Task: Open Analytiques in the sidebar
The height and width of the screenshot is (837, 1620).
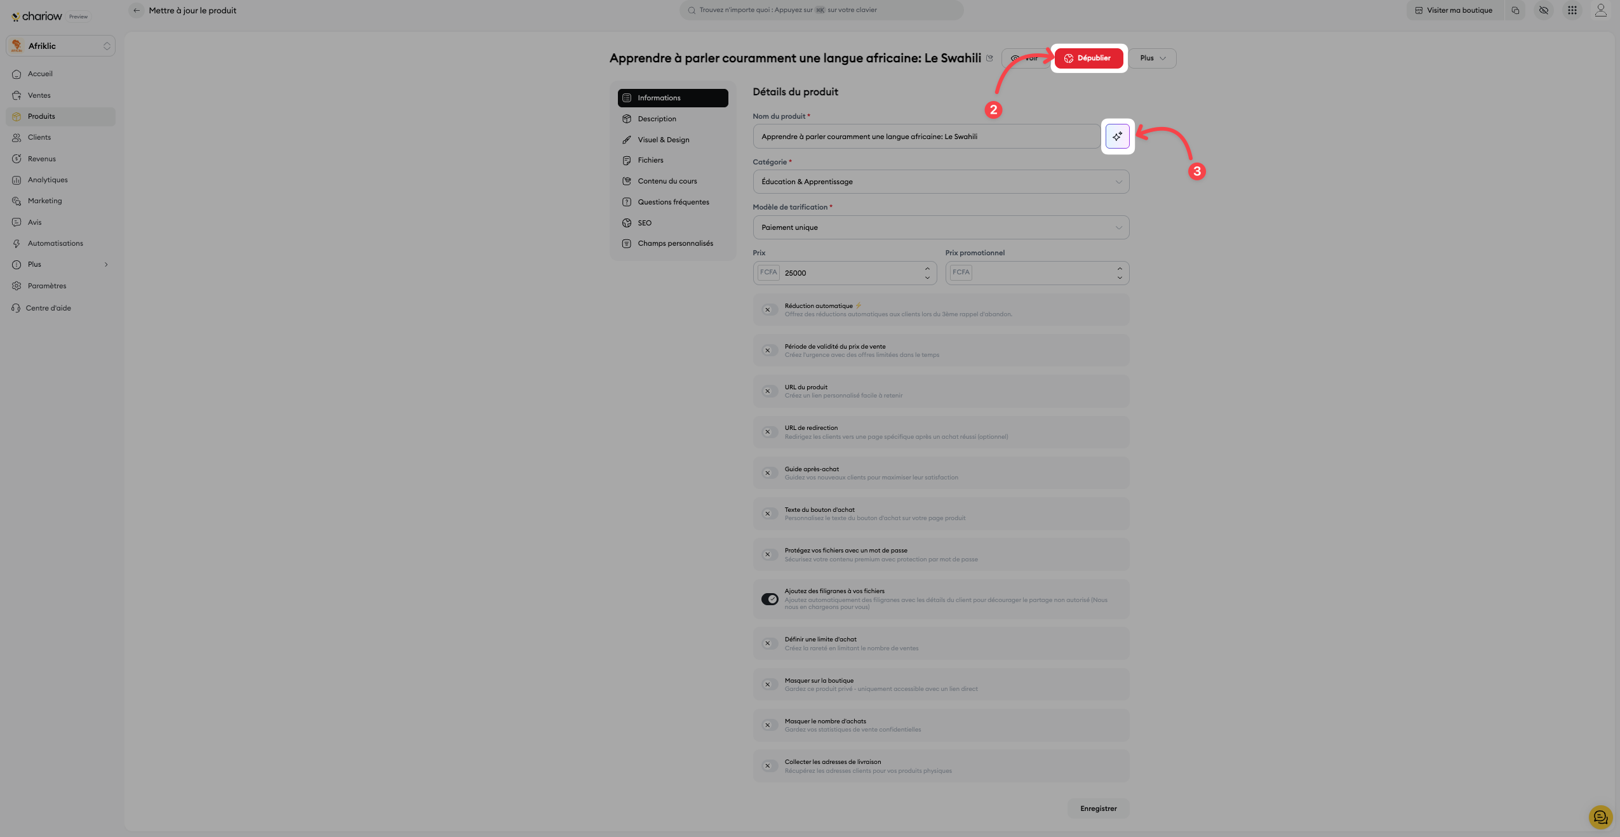Action: (48, 180)
